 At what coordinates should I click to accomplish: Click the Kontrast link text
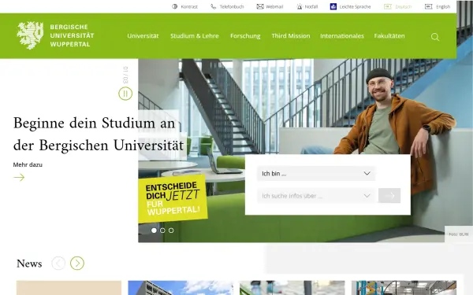pos(189,6)
